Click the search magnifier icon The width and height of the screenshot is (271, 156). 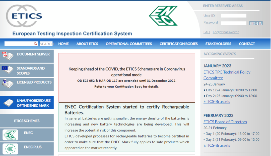point(35,44)
